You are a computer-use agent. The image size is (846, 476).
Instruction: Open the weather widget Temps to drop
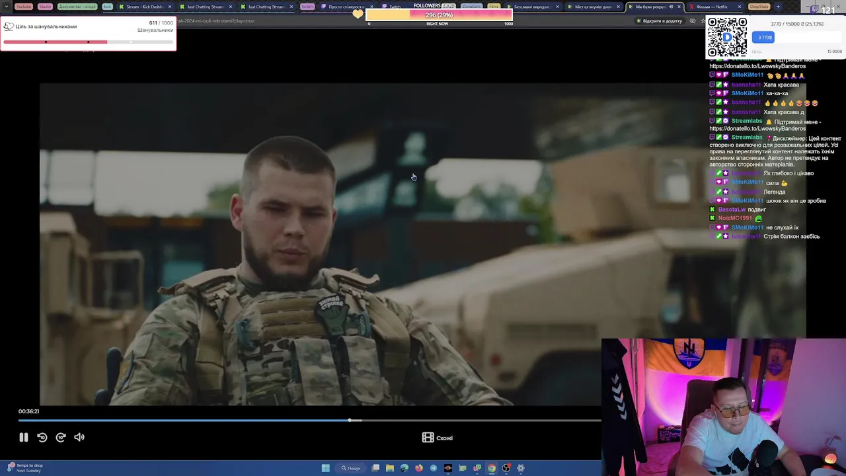coord(24,467)
